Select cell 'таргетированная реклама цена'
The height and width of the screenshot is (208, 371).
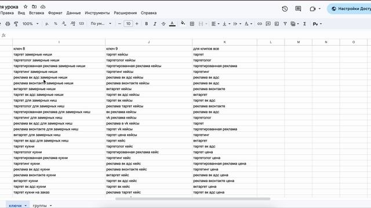(224, 164)
